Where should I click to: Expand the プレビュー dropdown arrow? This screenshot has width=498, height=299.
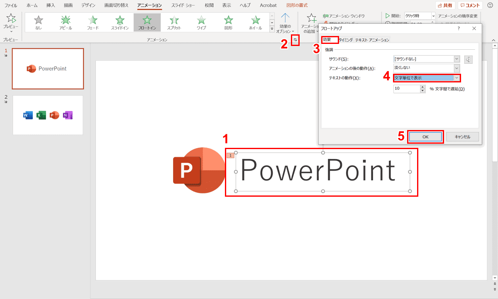11,31
